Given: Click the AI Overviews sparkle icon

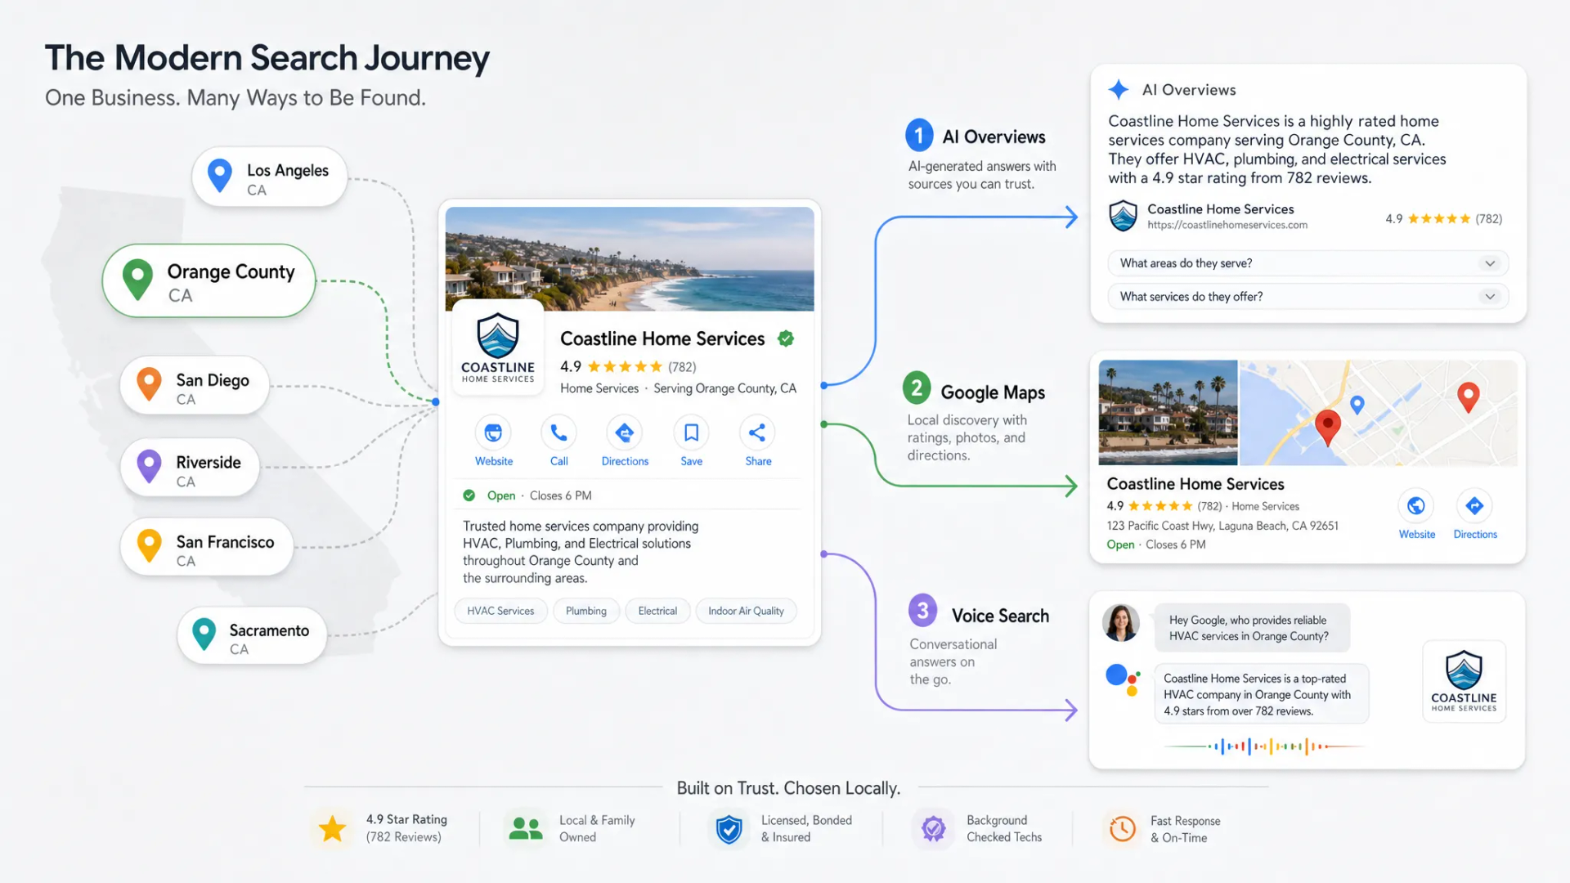Looking at the screenshot, I should pyautogui.click(x=1119, y=89).
